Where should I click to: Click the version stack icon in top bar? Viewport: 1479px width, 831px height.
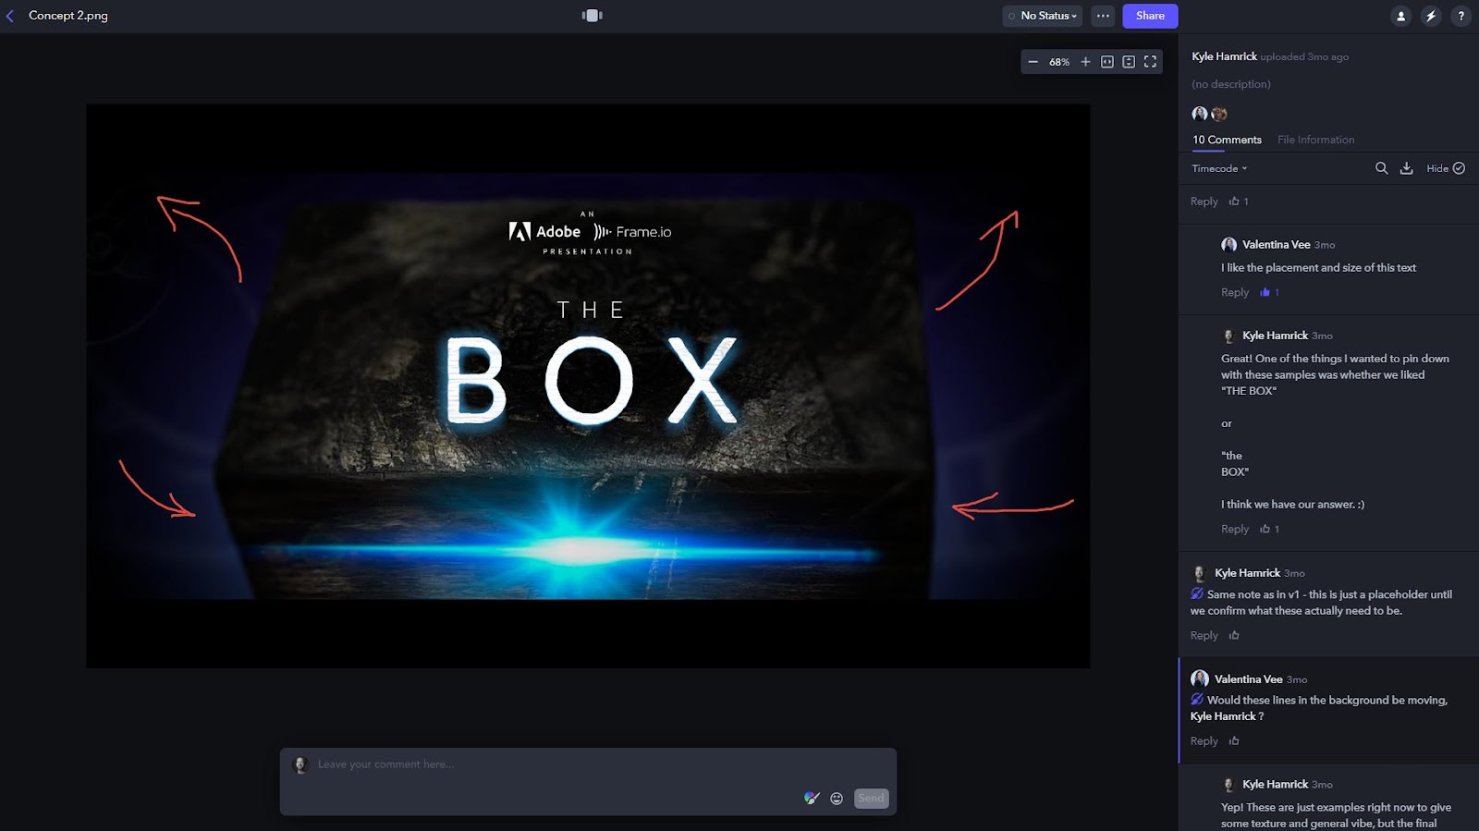tap(593, 16)
